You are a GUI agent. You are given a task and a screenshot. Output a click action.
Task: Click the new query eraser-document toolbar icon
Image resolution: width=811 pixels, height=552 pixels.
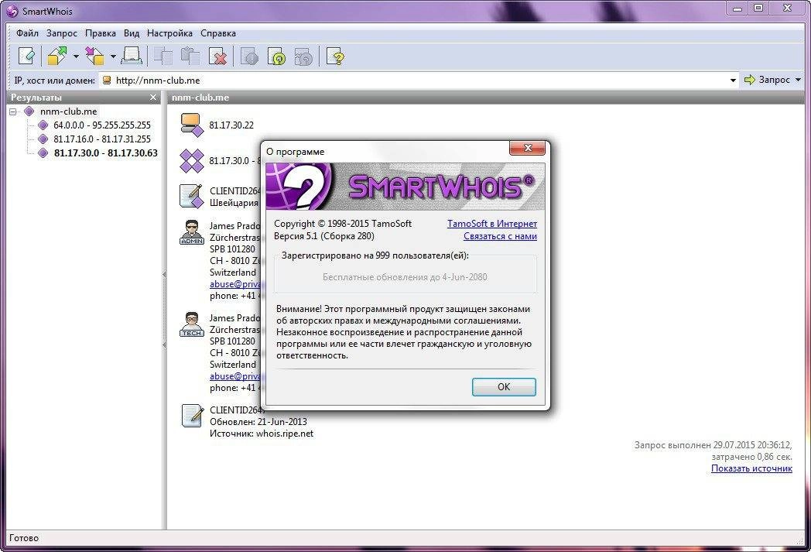26,56
